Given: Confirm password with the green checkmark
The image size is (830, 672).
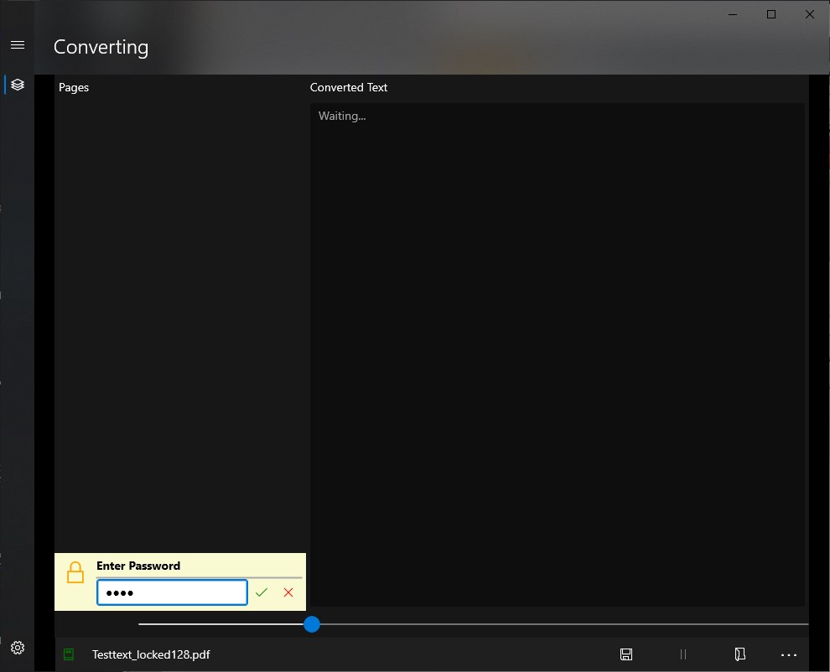Looking at the screenshot, I should tap(262, 592).
